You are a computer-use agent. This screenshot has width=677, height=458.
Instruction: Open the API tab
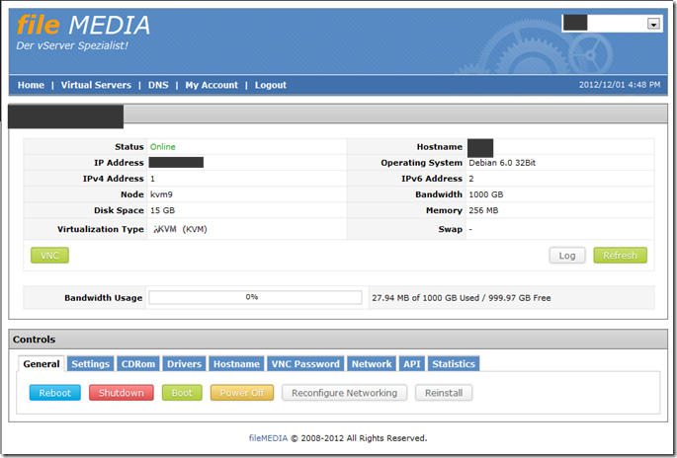click(412, 364)
